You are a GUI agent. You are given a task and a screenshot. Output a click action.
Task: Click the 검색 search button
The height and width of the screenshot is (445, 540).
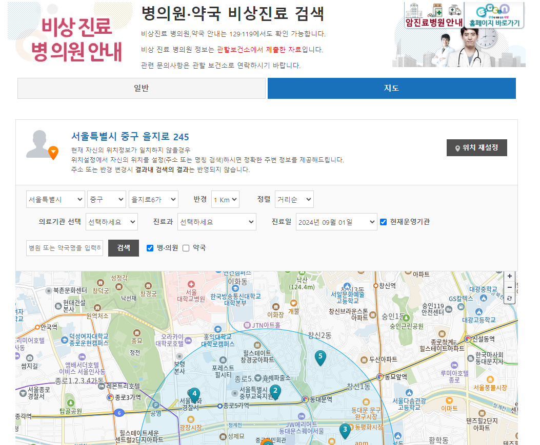pyautogui.click(x=123, y=248)
